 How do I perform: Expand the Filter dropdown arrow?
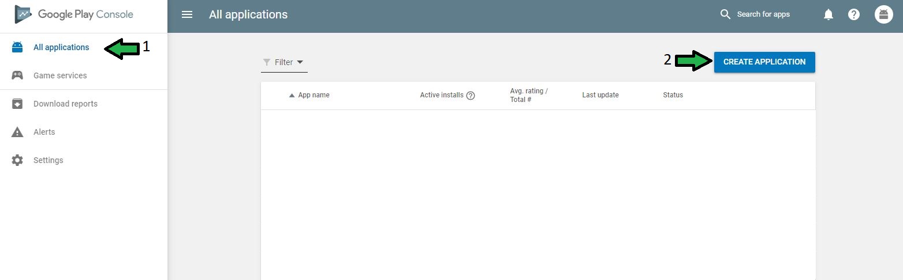(300, 62)
